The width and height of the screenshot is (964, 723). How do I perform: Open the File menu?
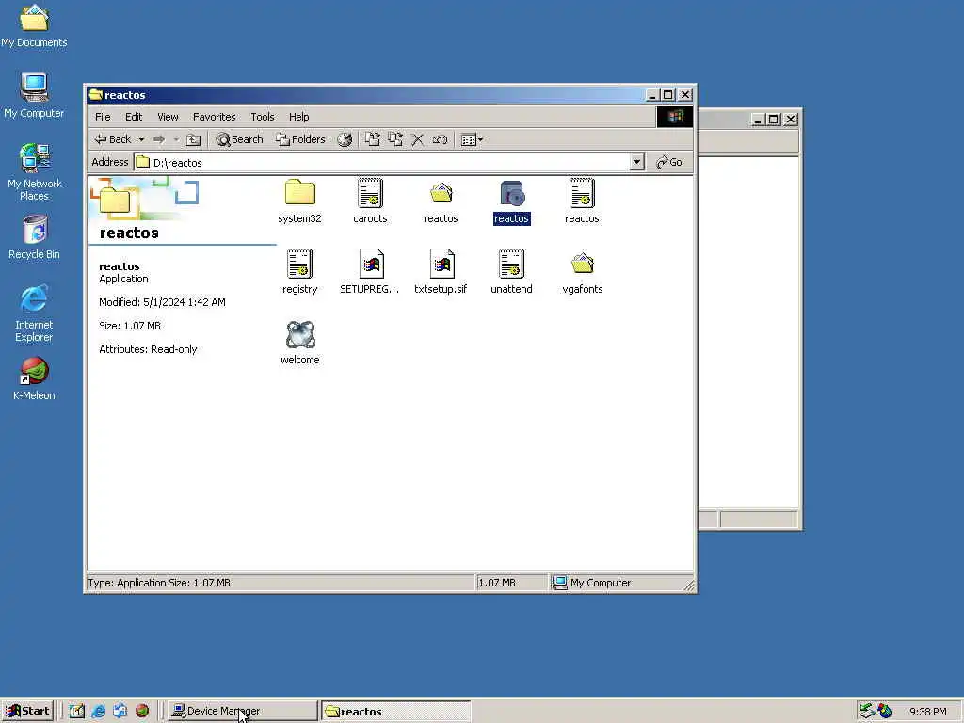[x=103, y=117]
